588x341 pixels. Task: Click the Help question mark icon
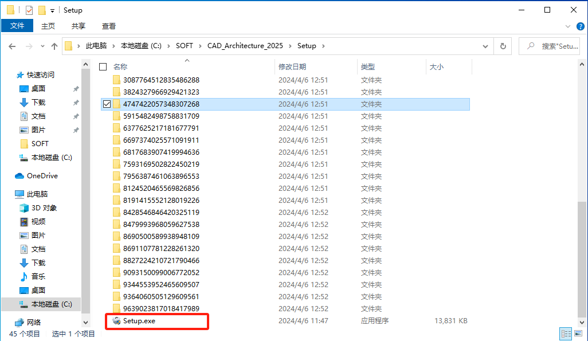(x=580, y=26)
